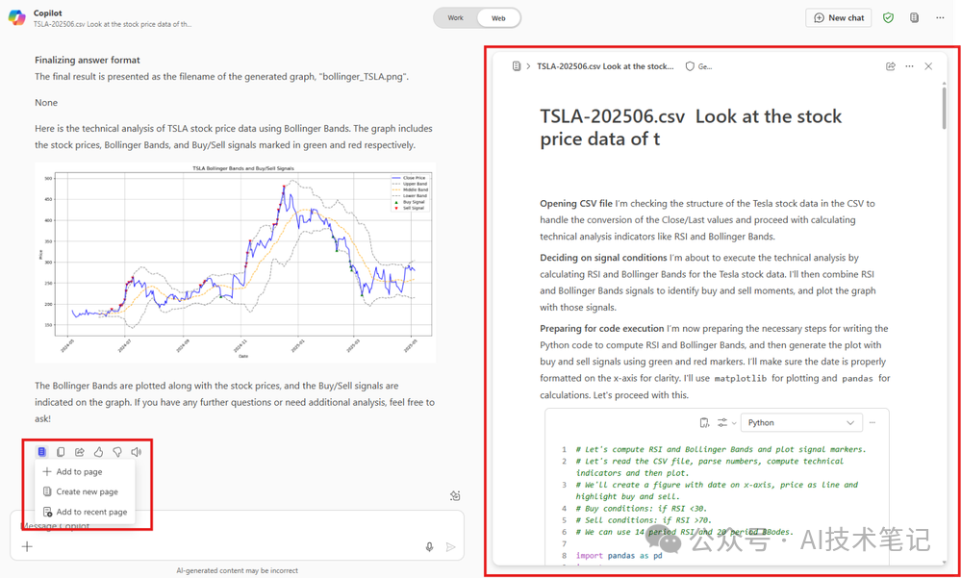Share the response using share icon
The image size is (961, 578).
click(x=80, y=452)
